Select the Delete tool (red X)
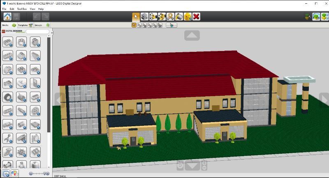Screen dimensions: 329x178 196,16
